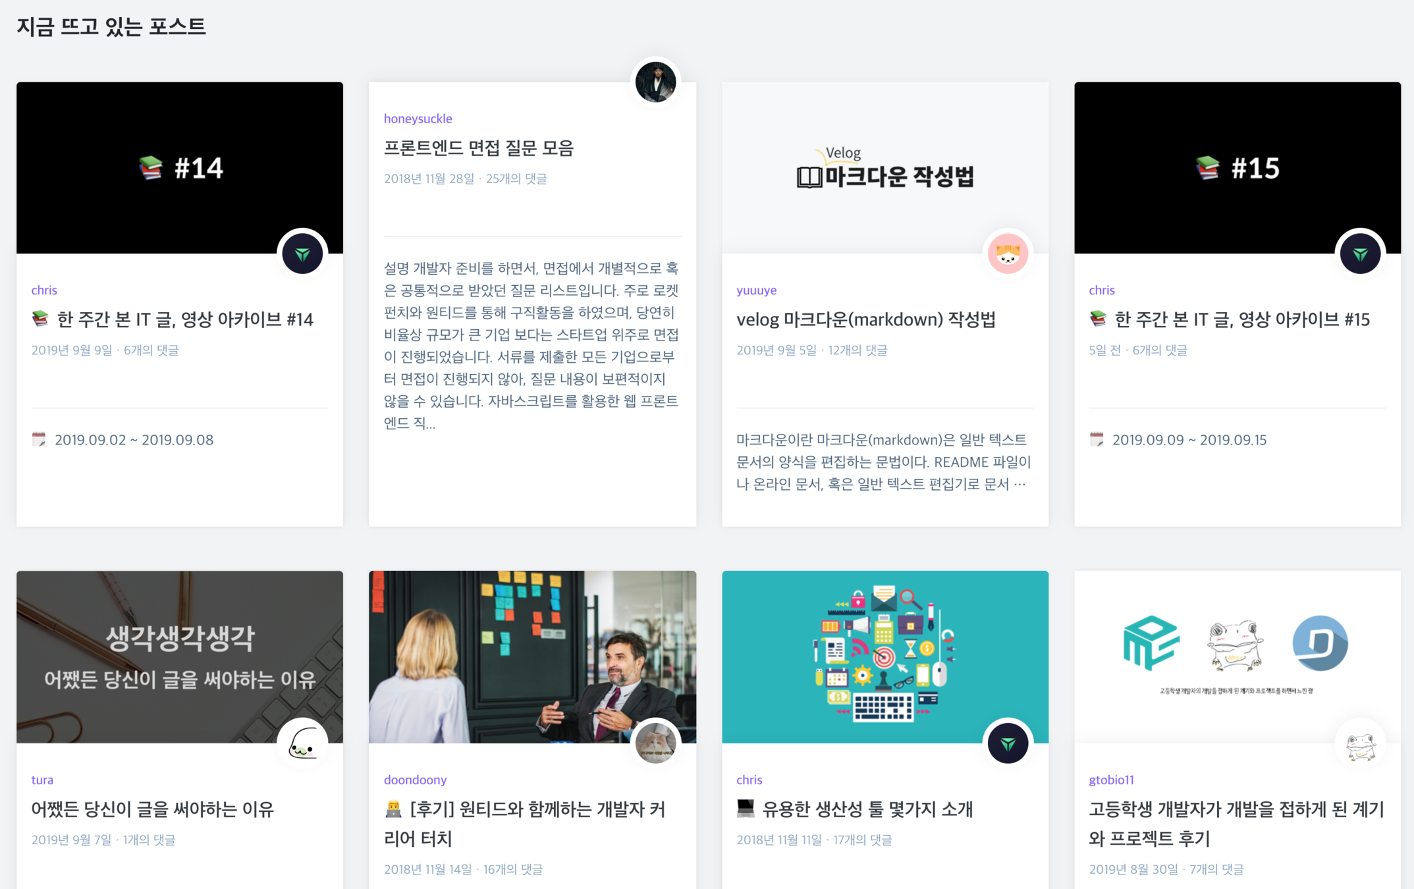1414x889 pixels.
Task: Click chris avatar on #14 post card
Action: tap(302, 254)
